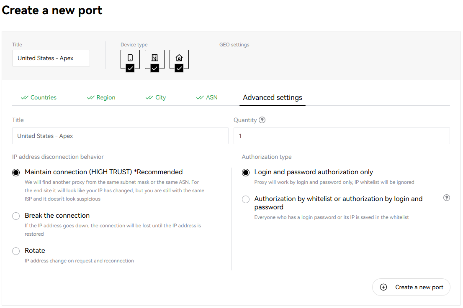Toggle the residential house device type checkbox

point(179,68)
